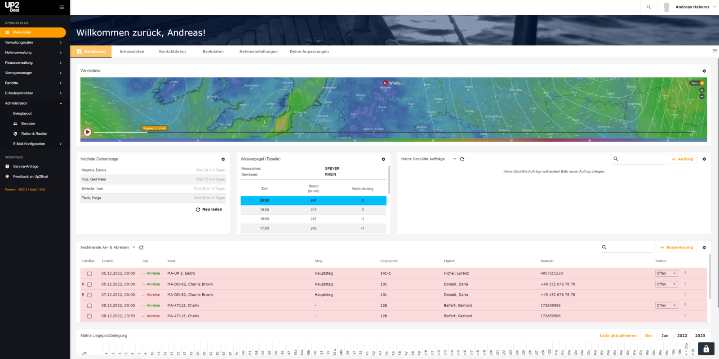The image size is (719, 359).
Task: Switch to Hafeneinstellungen tab
Action: pos(258,52)
